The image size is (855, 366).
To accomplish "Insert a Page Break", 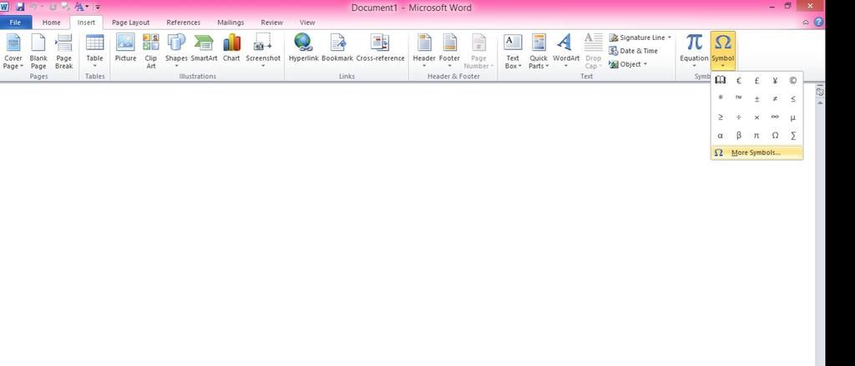I will (x=63, y=52).
